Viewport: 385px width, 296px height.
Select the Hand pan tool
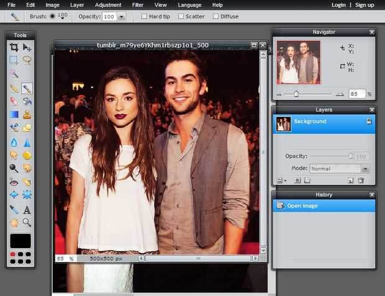[14, 223]
